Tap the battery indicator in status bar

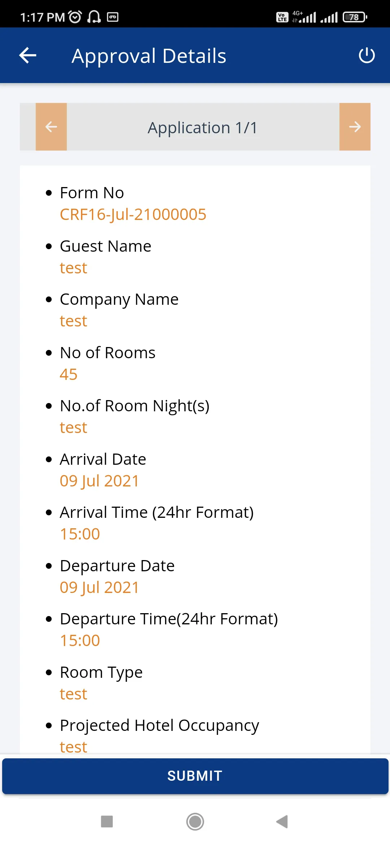(355, 17)
